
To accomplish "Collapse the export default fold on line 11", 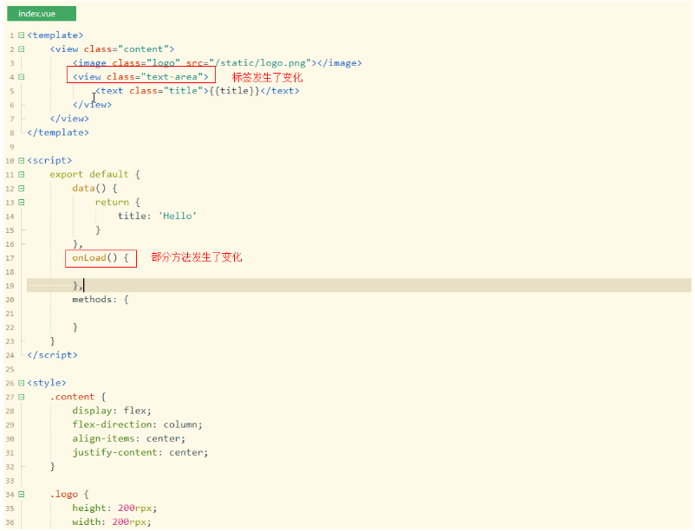I will coord(22,174).
